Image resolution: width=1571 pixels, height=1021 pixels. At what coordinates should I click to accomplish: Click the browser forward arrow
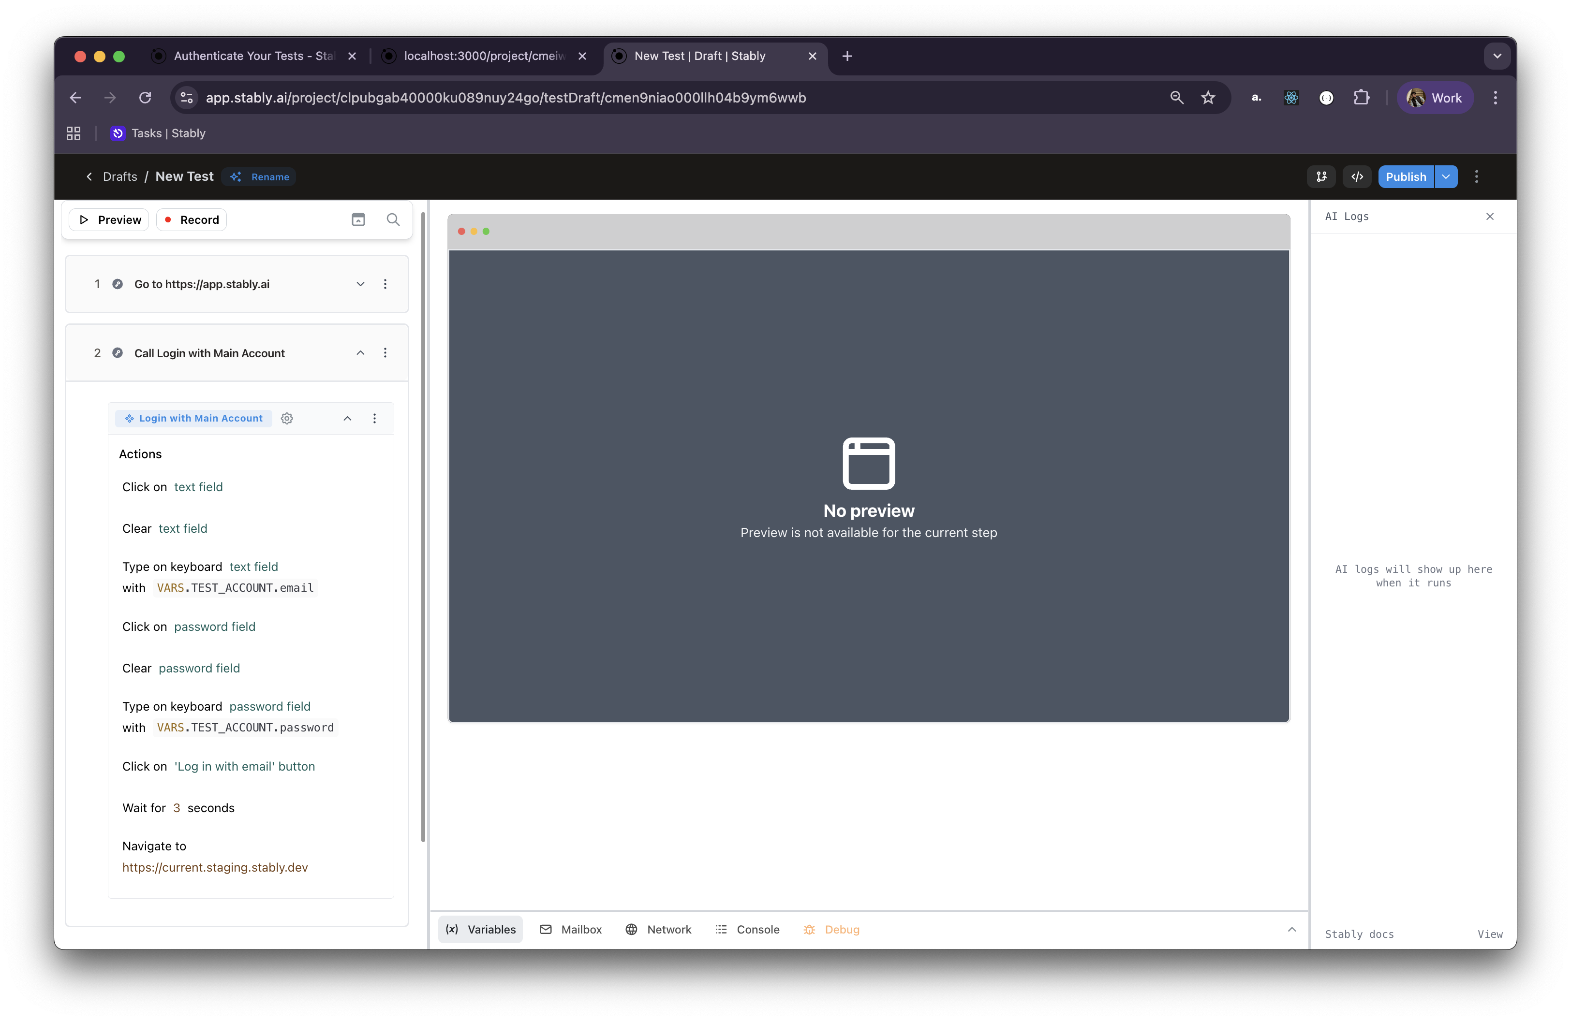click(110, 98)
